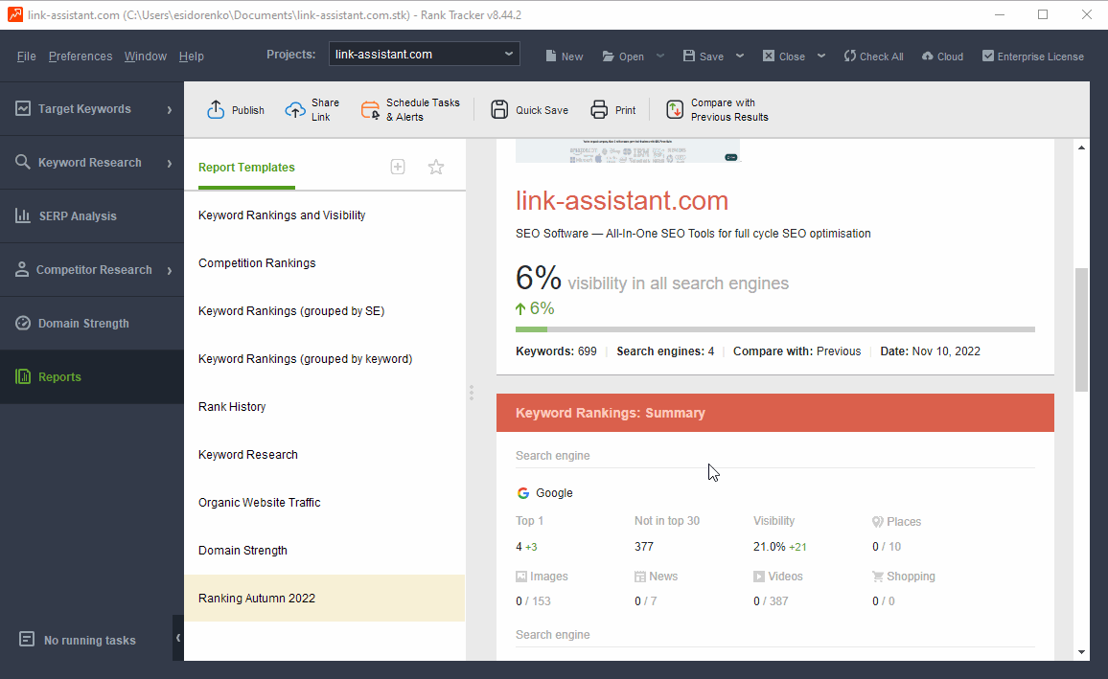Open Schedule Tasks & Alerts calendar icon
Viewport: 1108px width, 679px height.
[370, 110]
